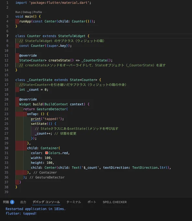The height and width of the screenshot is (221, 192).
Task: Click the Debug code lens above main
Action: click(27, 12)
